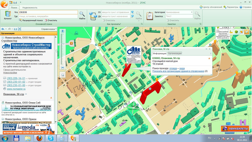Click the Что search input field

coord(48,12)
